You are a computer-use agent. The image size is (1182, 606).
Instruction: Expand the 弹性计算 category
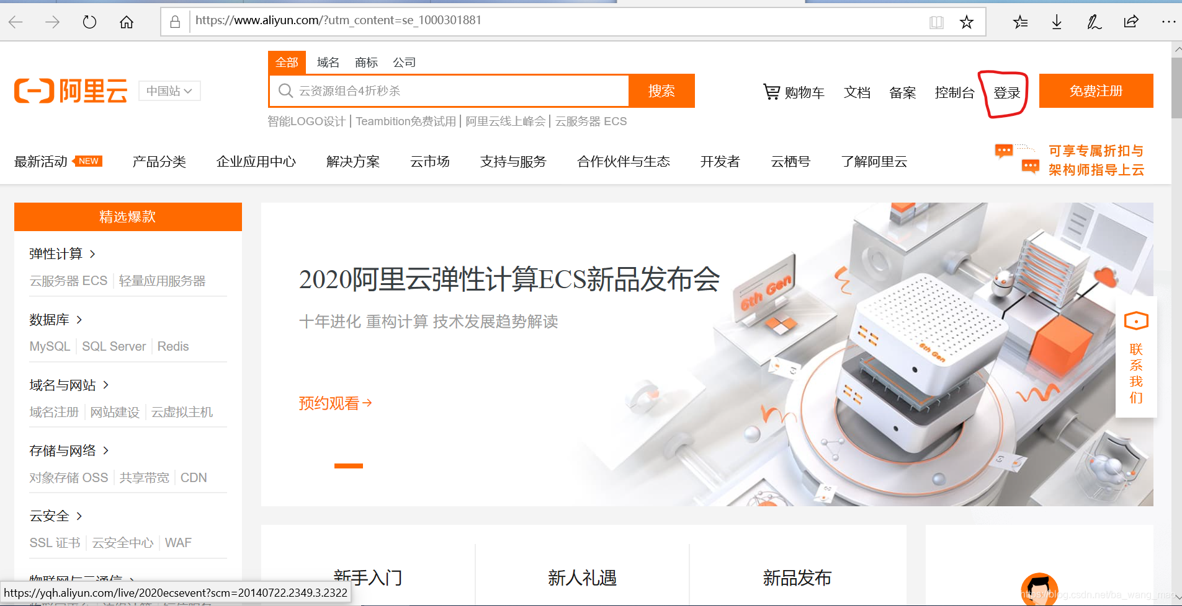(62, 253)
